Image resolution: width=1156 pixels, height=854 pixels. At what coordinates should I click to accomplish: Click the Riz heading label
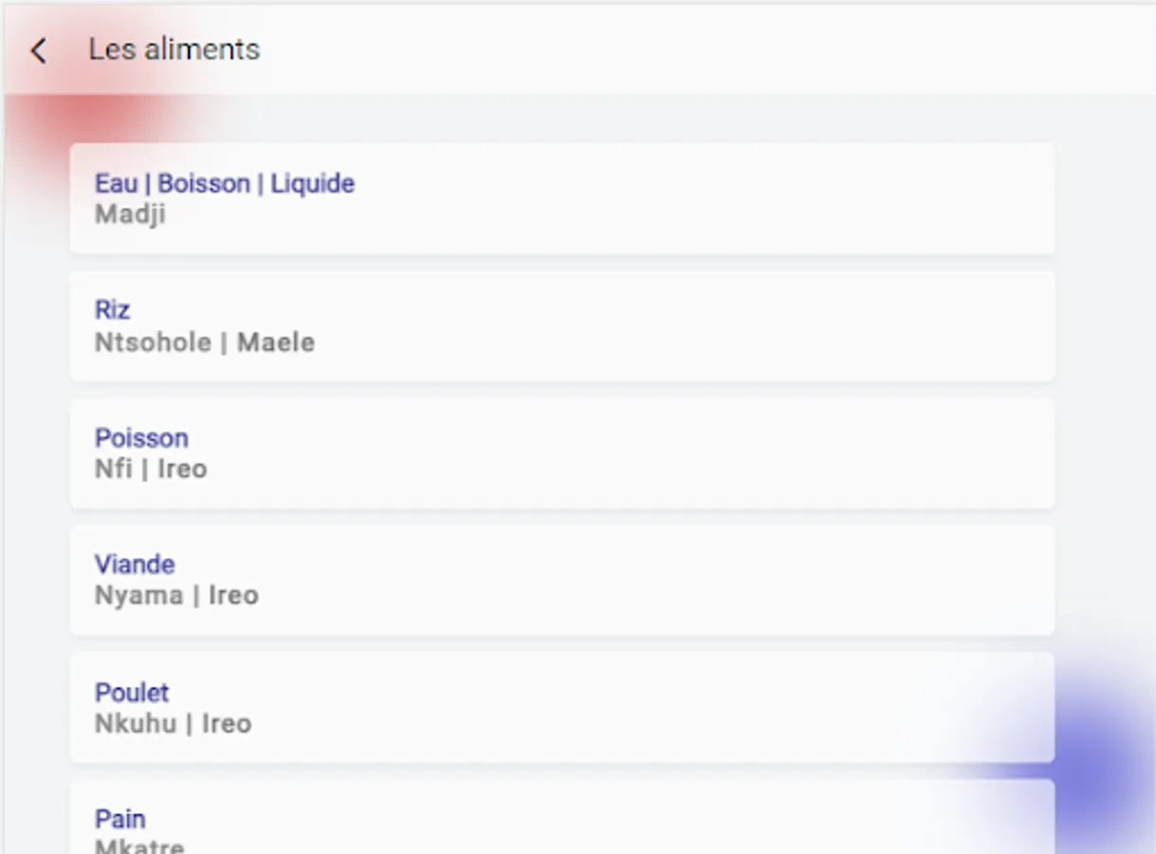tap(113, 310)
